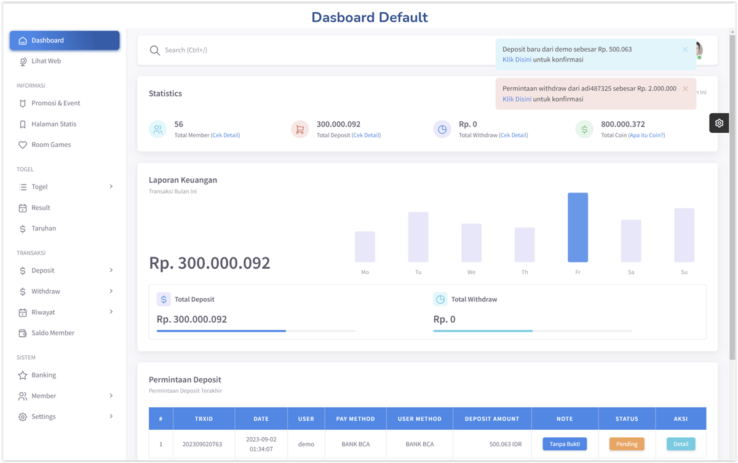738x463 pixels.
Task: Click the search magnifier icon
Action: click(155, 50)
